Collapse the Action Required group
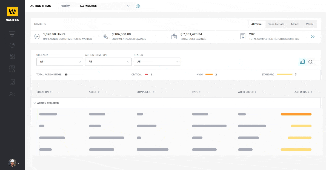Viewport: 326px width, 170px height. [35, 103]
